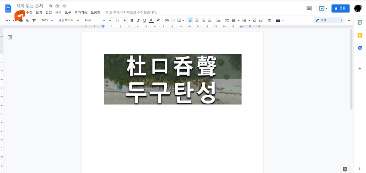
Task: Star the untitled document
Action: pos(51,6)
